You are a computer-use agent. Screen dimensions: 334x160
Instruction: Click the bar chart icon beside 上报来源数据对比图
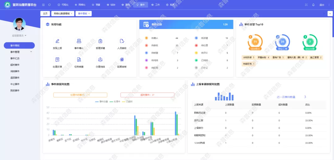[193, 84]
